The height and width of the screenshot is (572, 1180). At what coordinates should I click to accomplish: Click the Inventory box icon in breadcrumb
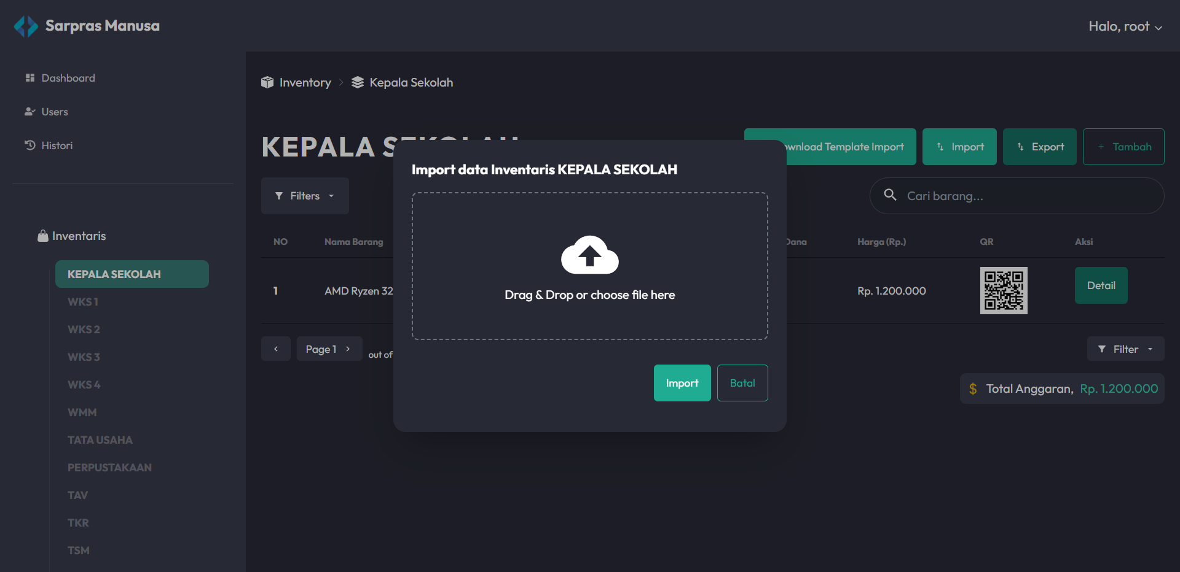tap(267, 82)
